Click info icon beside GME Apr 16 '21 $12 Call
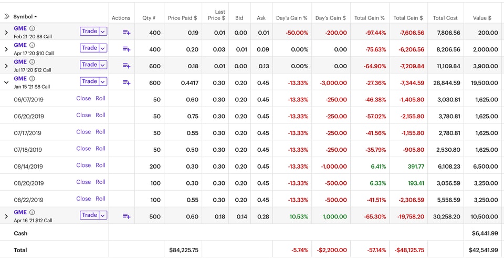The width and height of the screenshot is (504, 260). point(32,213)
